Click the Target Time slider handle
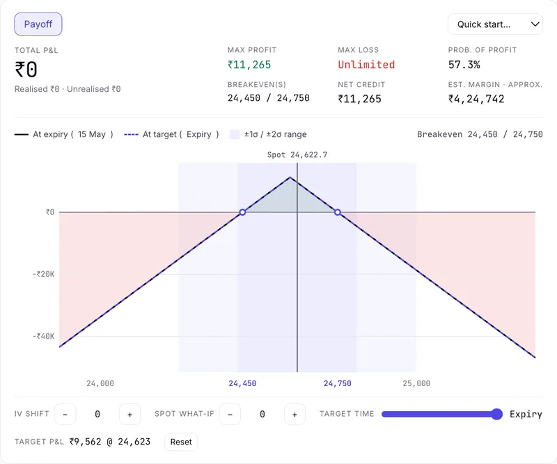Viewport: 557px width, 464px height. pos(496,414)
